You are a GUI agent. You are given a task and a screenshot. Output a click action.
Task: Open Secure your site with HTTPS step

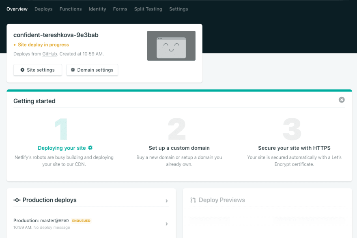coord(294,148)
